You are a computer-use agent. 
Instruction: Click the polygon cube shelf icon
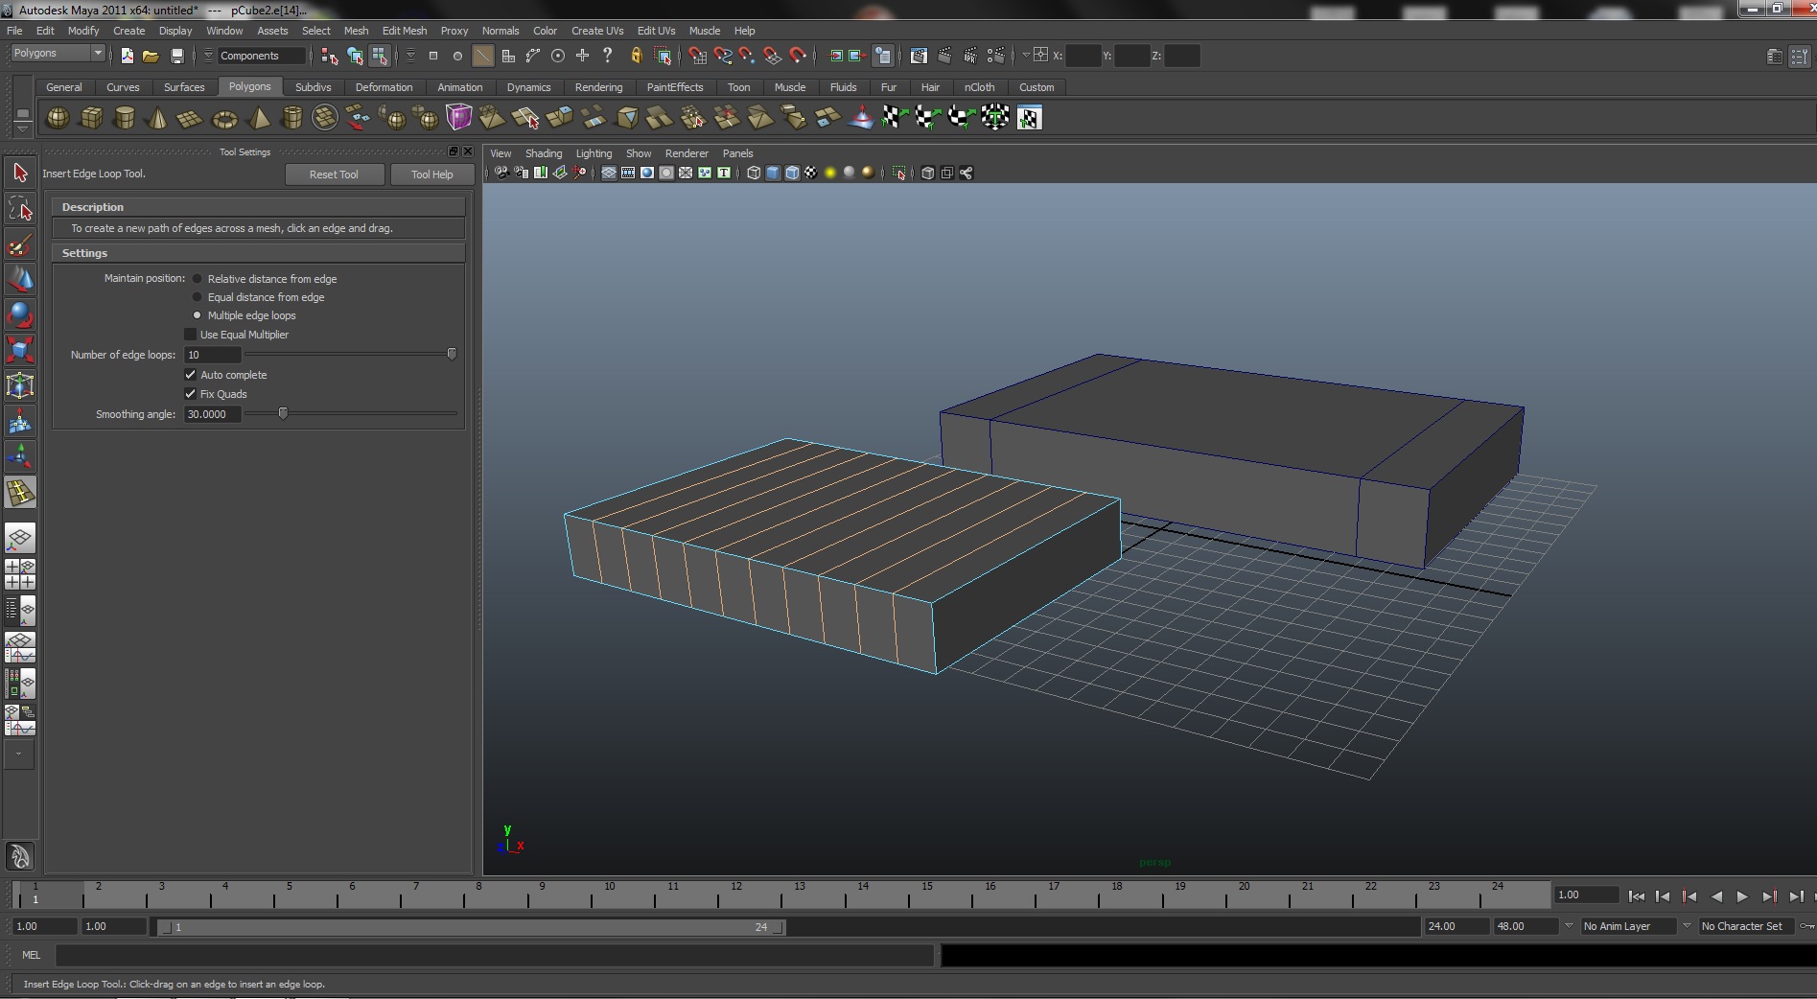(x=92, y=118)
